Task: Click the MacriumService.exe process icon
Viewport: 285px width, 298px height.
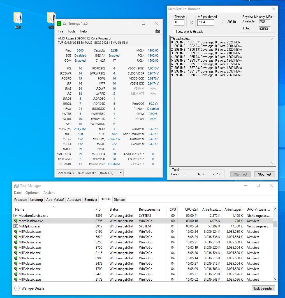Action: (x=16, y=216)
